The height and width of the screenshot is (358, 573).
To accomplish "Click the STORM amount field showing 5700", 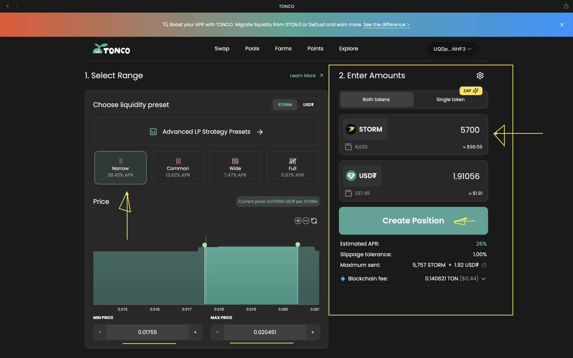I will [x=470, y=130].
